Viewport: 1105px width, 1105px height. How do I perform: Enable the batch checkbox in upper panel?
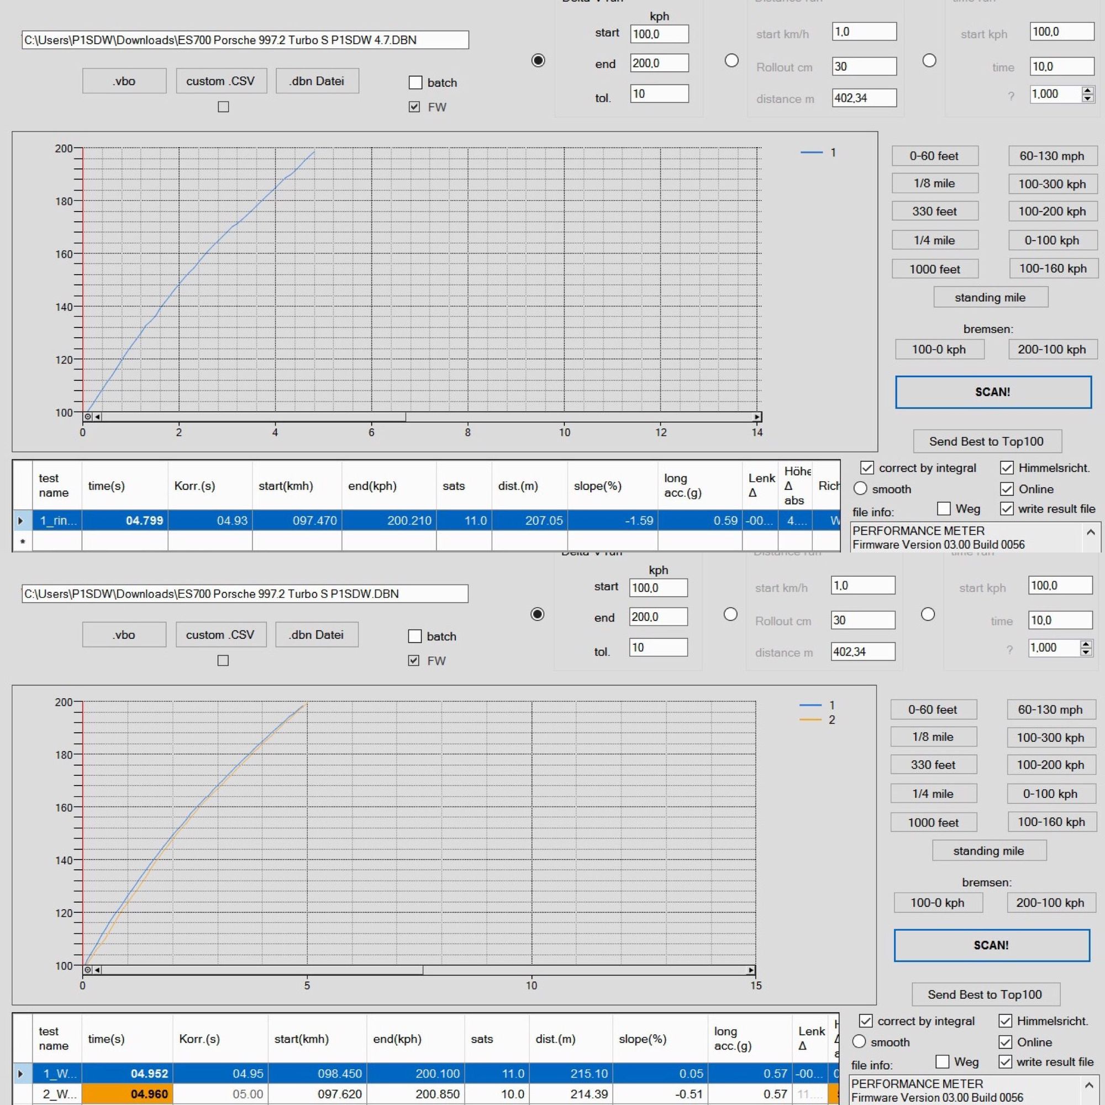click(x=415, y=82)
